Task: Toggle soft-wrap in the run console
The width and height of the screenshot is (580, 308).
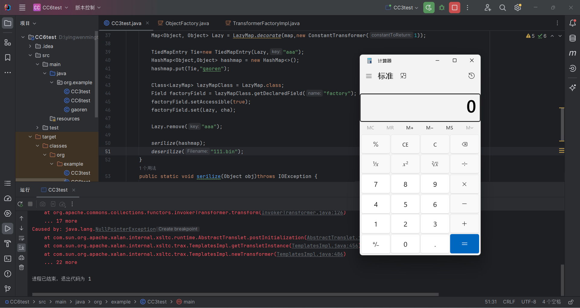Action: pos(21,238)
